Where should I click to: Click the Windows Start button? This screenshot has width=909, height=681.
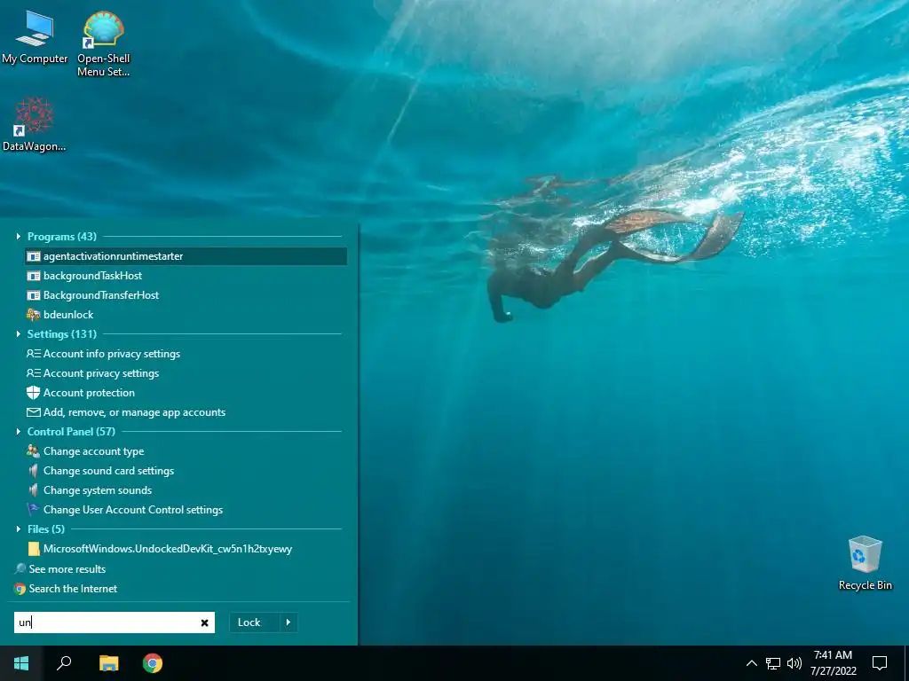21,663
